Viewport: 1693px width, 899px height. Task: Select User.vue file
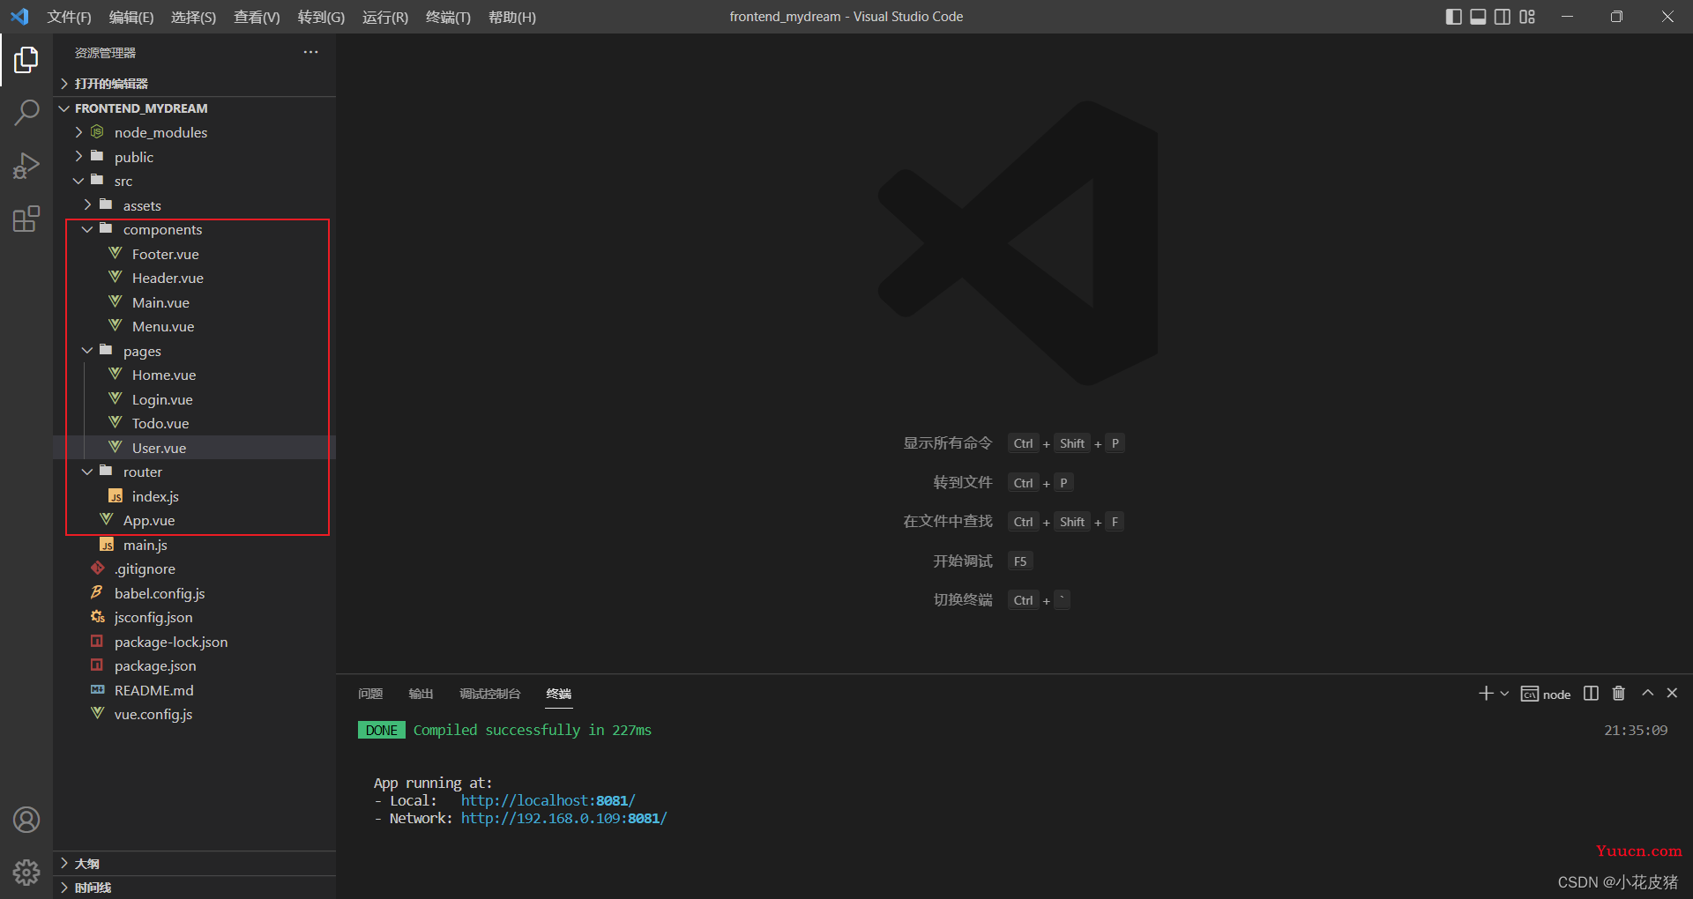195,448
